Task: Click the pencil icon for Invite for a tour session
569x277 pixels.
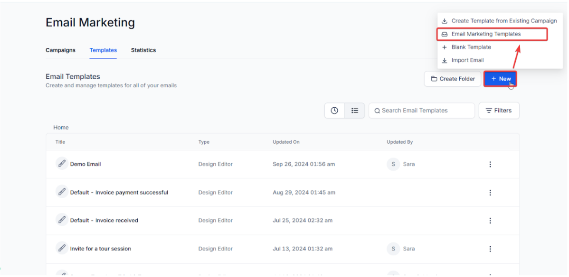Action: pyautogui.click(x=62, y=249)
